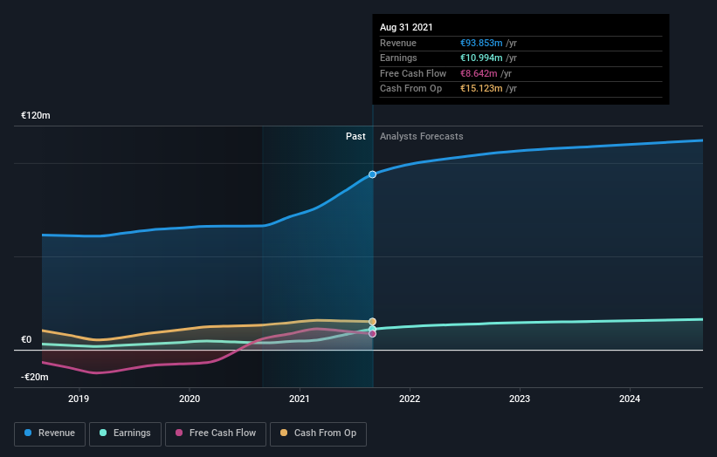Screen dimensions: 717x457
Task: Click the -€20m y-axis label
Action: (34, 377)
